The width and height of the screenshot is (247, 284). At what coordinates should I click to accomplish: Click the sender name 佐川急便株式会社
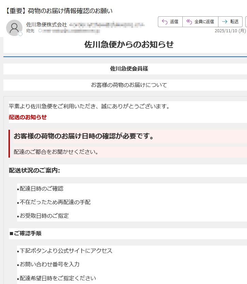tap(47, 25)
